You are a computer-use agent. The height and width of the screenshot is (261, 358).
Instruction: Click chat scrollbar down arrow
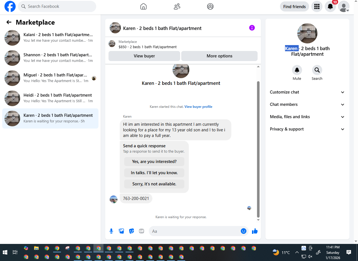(x=258, y=220)
